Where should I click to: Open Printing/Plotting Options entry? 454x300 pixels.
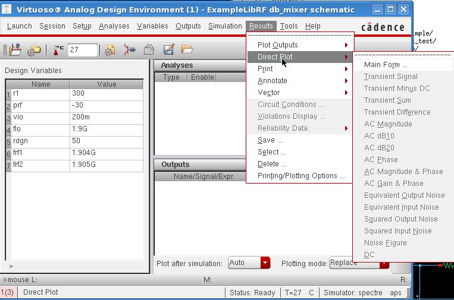click(x=300, y=175)
